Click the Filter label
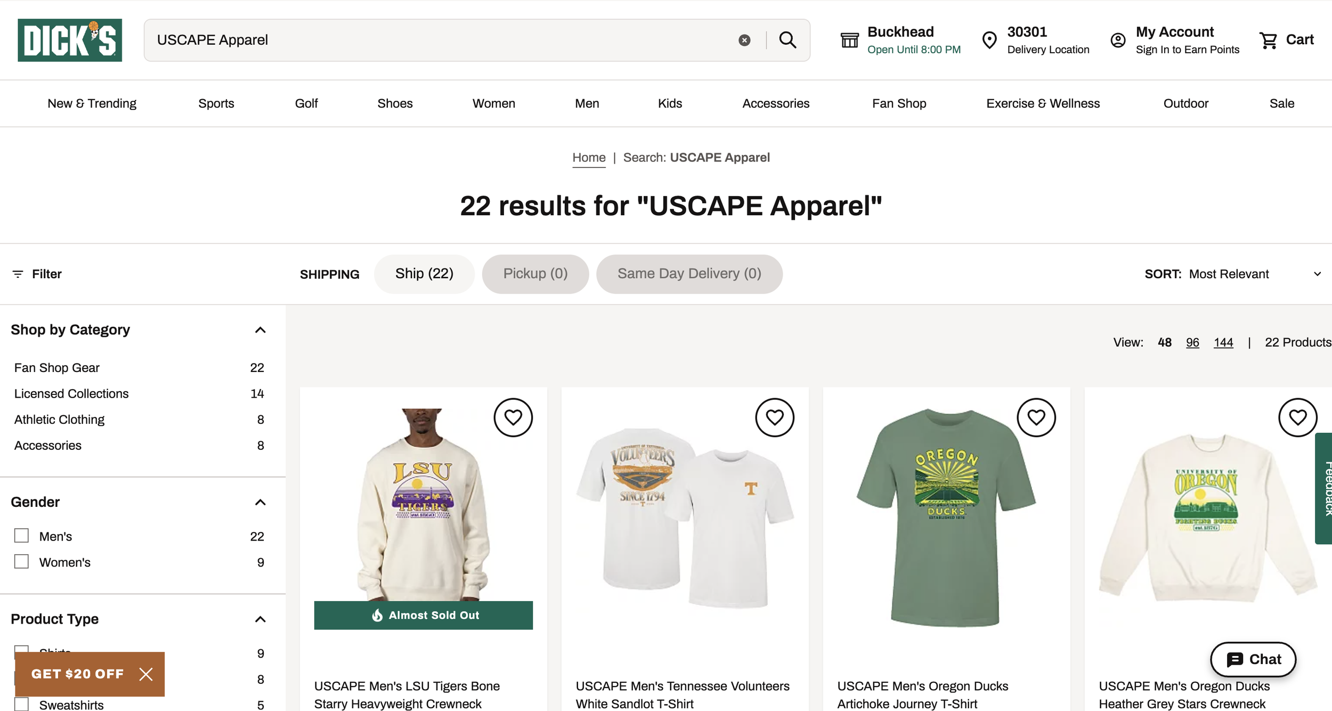1332x711 pixels. (x=47, y=274)
